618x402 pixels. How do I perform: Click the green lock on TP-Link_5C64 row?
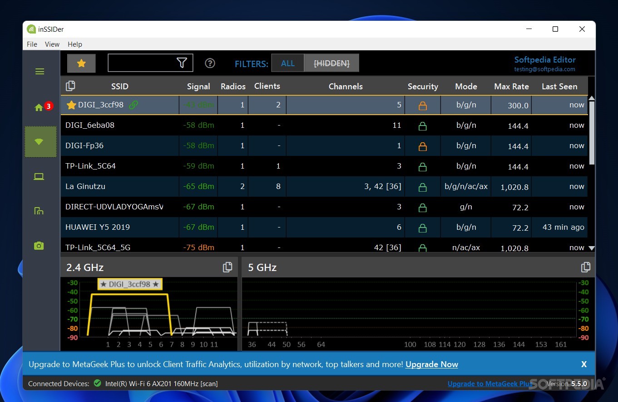click(x=423, y=167)
